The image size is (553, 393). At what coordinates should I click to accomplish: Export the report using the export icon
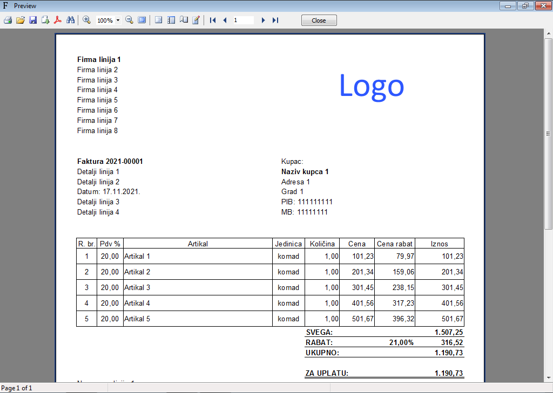45,20
